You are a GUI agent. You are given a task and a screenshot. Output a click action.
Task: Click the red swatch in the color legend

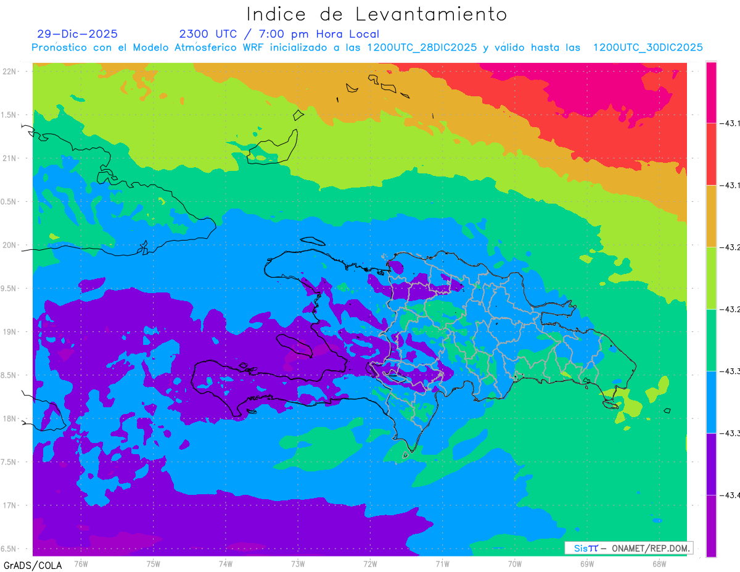tap(711, 154)
